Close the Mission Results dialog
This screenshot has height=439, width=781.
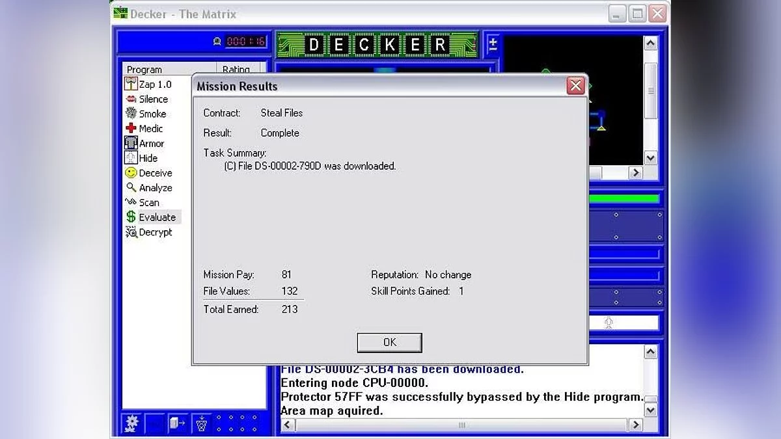pyautogui.click(x=575, y=86)
